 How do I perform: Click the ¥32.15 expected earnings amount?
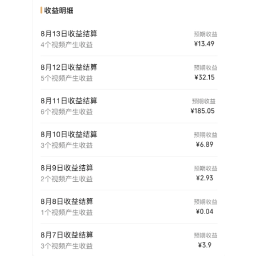pyautogui.click(x=204, y=77)
